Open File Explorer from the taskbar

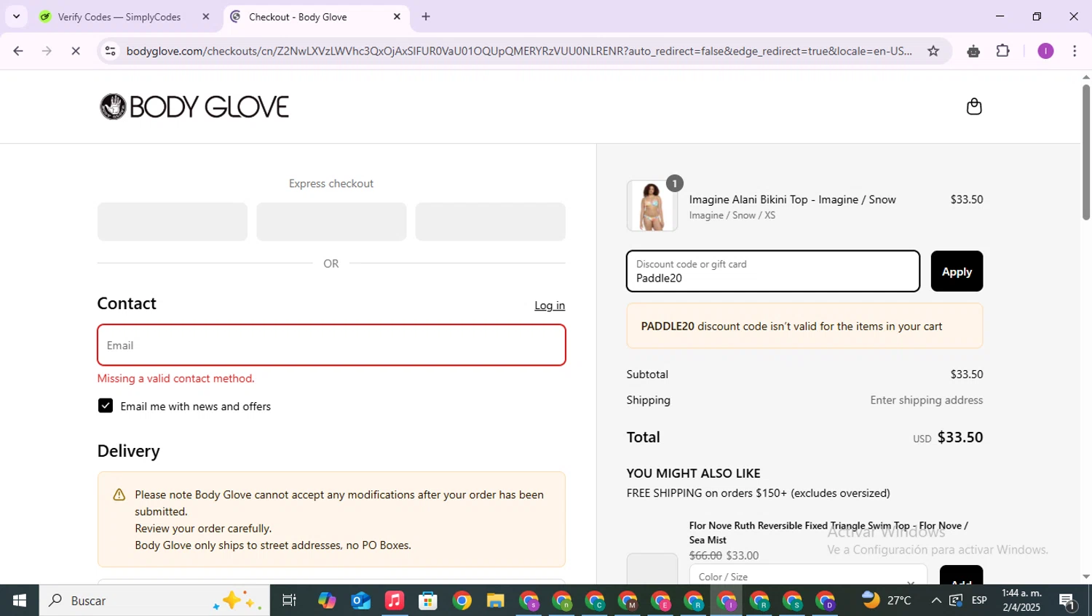coord(495,601)
